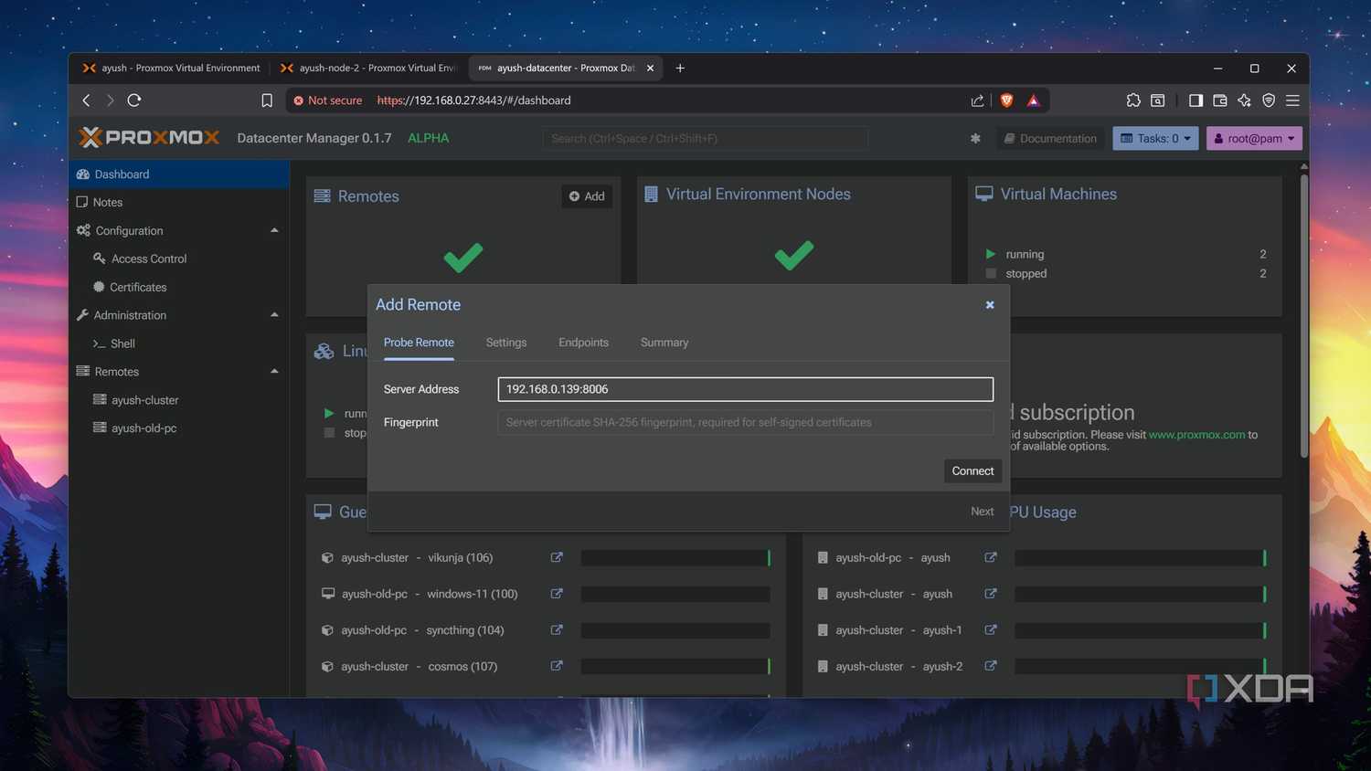Collapse the Administration section

pyautogui.click(x=274, y=315)
